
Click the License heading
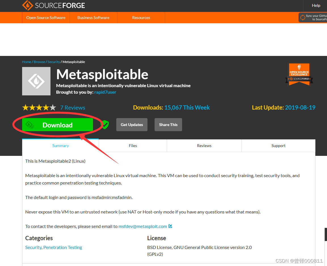click(157, 238)
